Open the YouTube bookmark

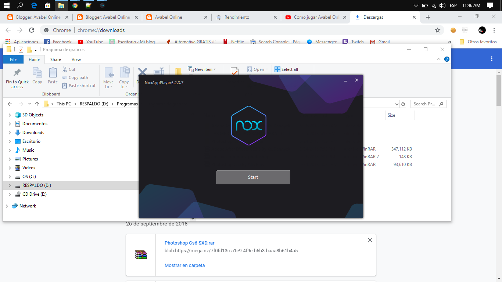pyautogui.click(x=91, y=42)
